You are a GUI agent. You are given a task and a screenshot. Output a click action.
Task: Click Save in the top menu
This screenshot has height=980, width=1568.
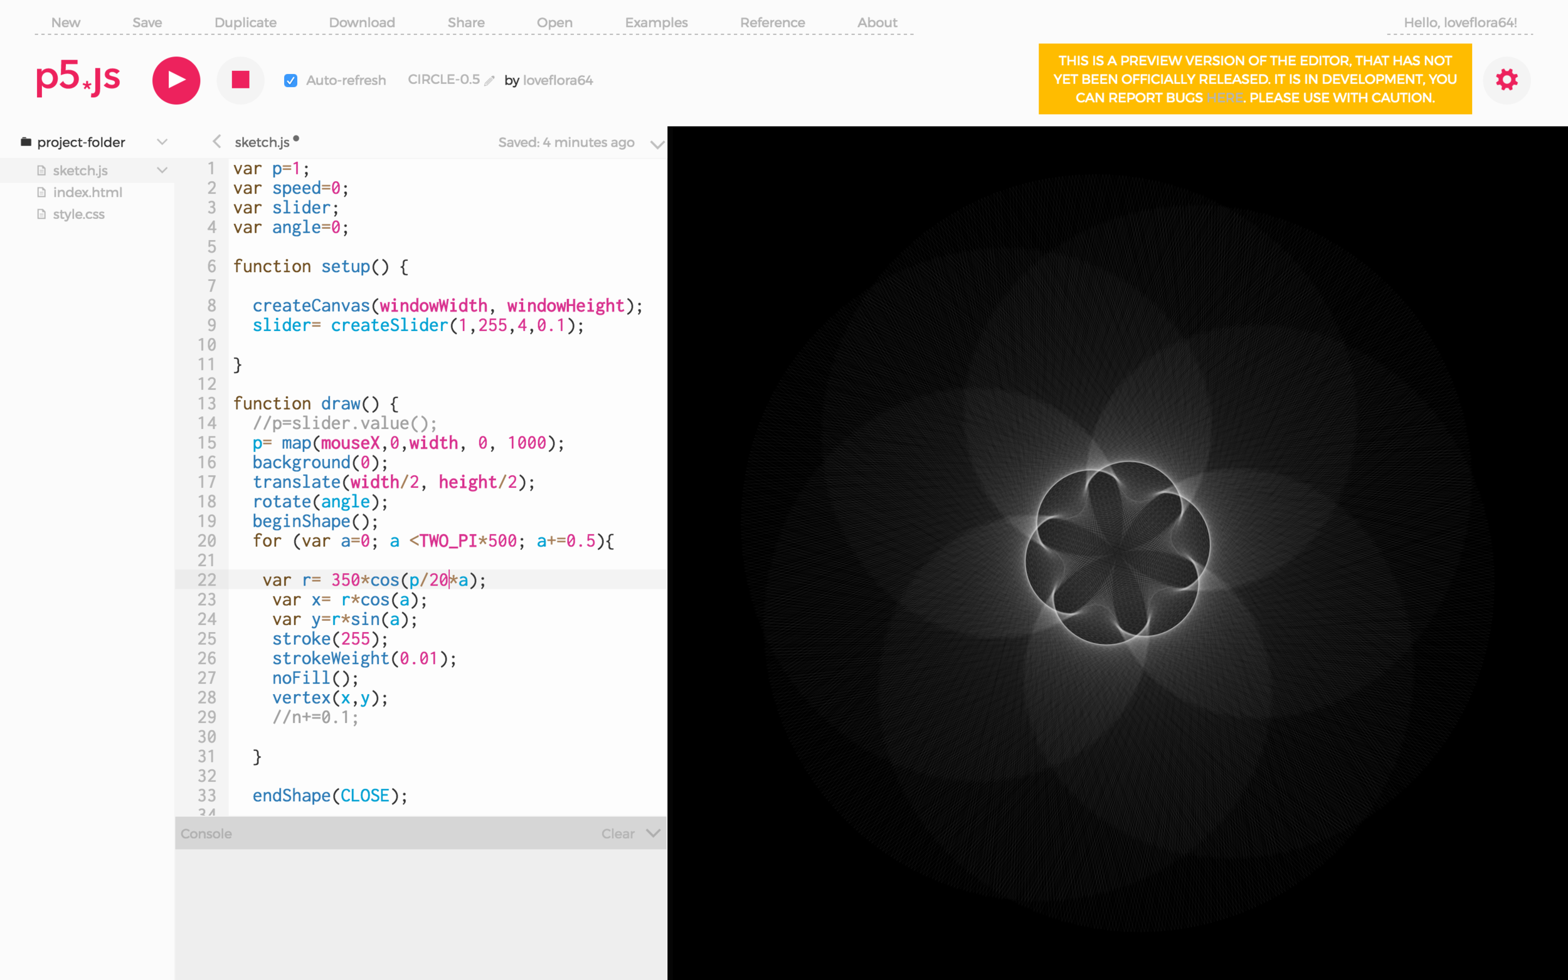(x=147, y=23)
